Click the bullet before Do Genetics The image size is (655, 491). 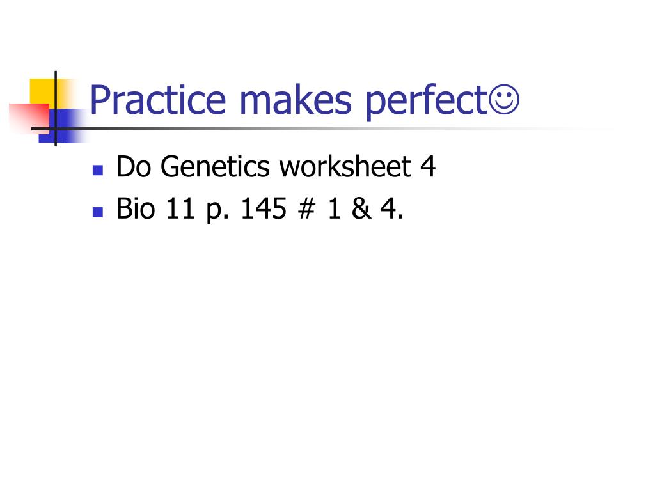tap(98, 170)
